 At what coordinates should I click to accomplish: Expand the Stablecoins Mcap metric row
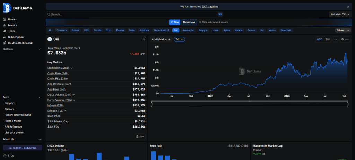pyautogui.click(x=71, y=68)
